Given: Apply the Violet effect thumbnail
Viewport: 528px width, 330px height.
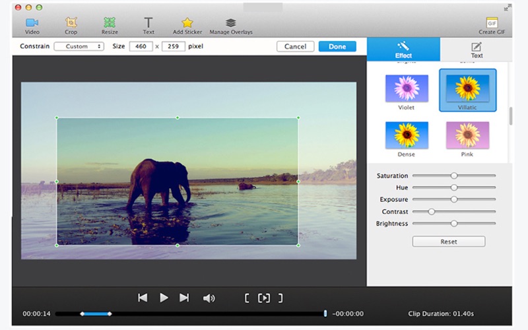Looking at the screenshot, I should pyautogui.click(x=407, y=88).
